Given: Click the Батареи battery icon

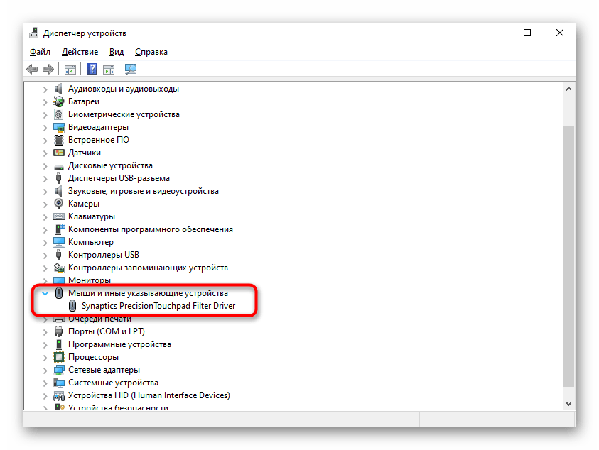Looking at the screenshot, I should (x=59, y=101).
